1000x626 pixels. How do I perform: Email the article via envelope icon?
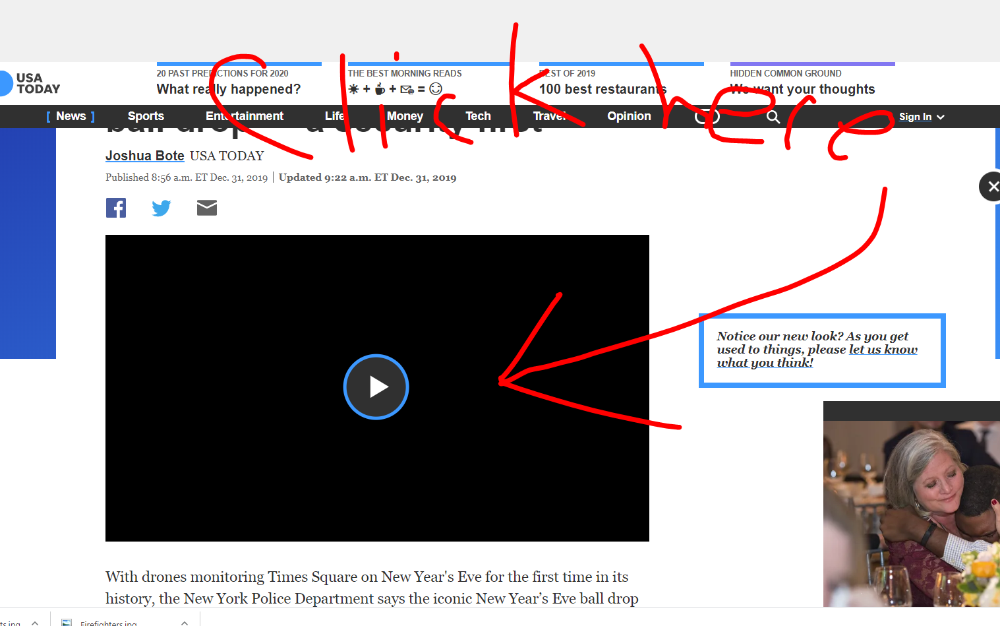(207, 208)
